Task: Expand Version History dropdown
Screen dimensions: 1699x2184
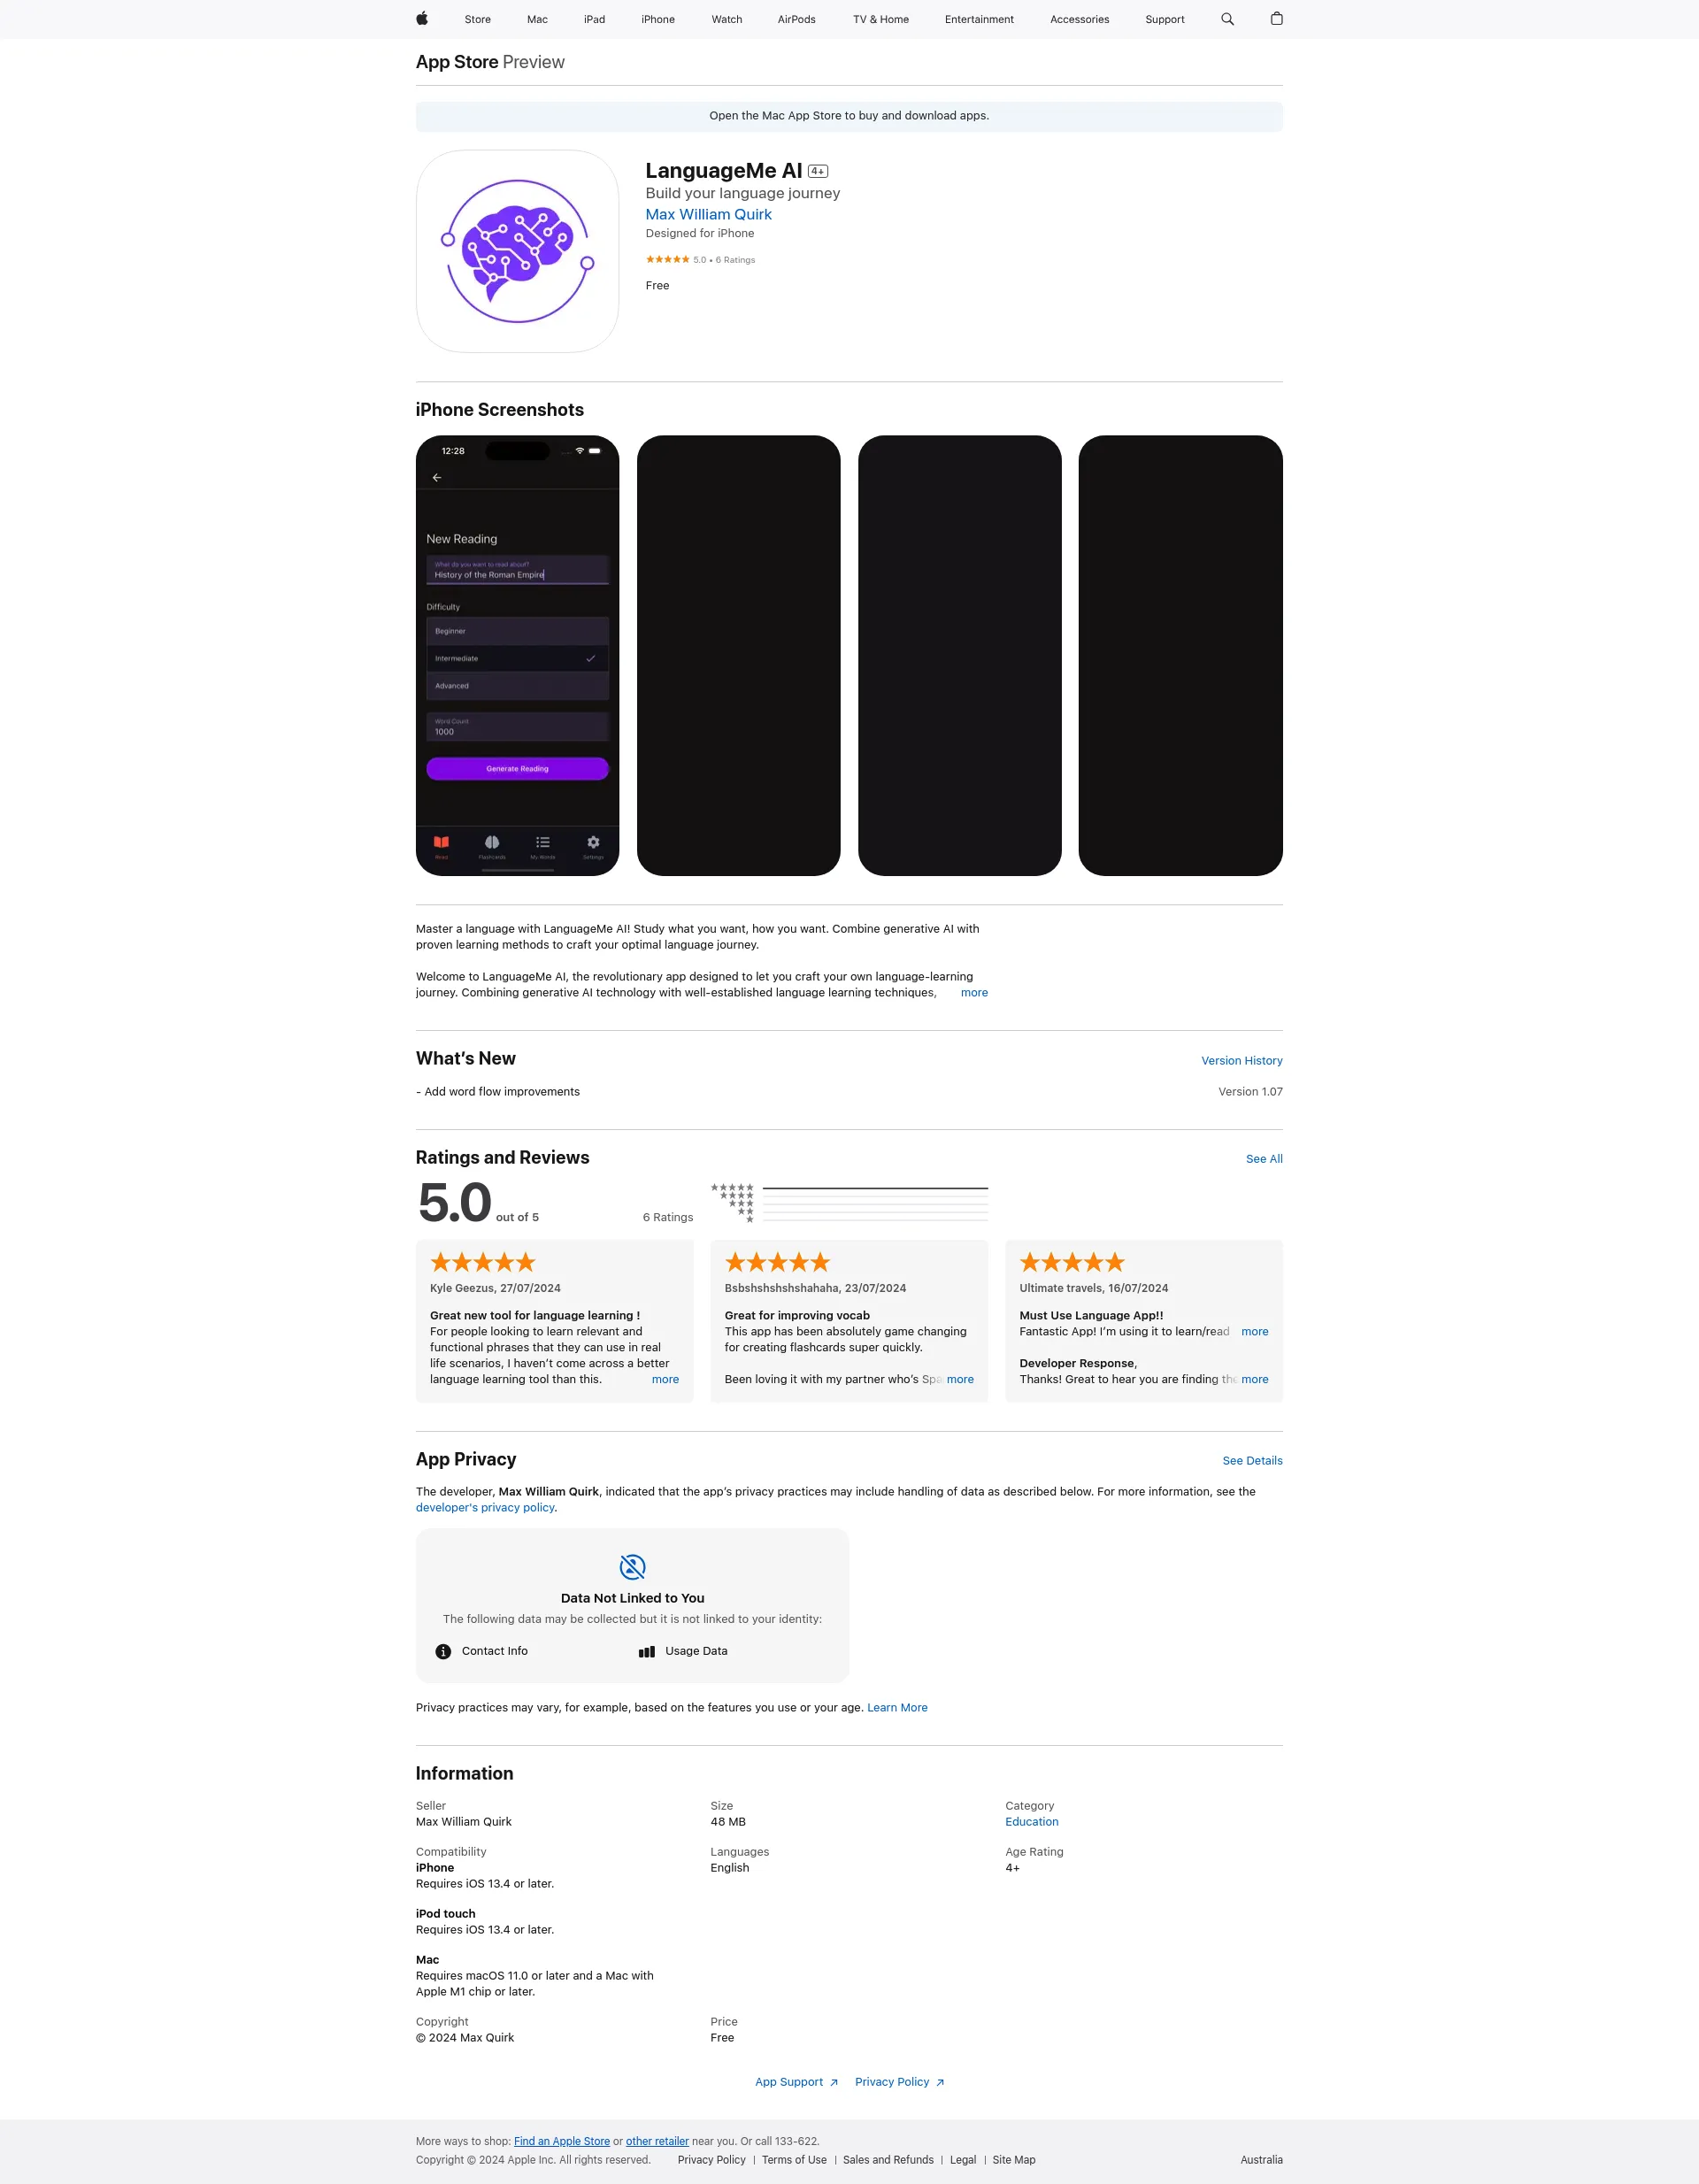Action: (1242, 1060)
